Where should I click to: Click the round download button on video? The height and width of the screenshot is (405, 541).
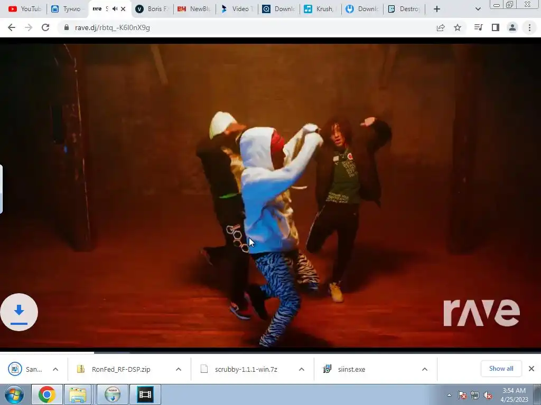point(19,312)
